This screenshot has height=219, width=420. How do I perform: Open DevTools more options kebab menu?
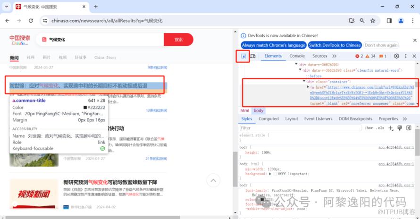[x=405, y=56]
